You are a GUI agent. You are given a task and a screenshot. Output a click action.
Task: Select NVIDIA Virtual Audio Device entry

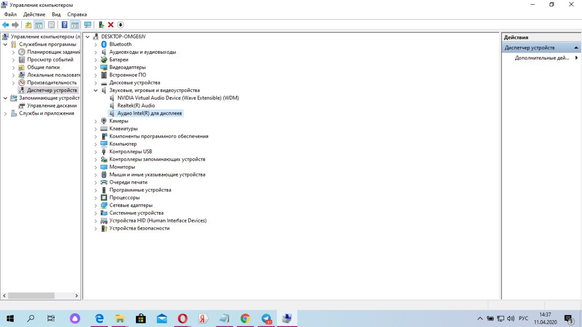click(178, 98)
